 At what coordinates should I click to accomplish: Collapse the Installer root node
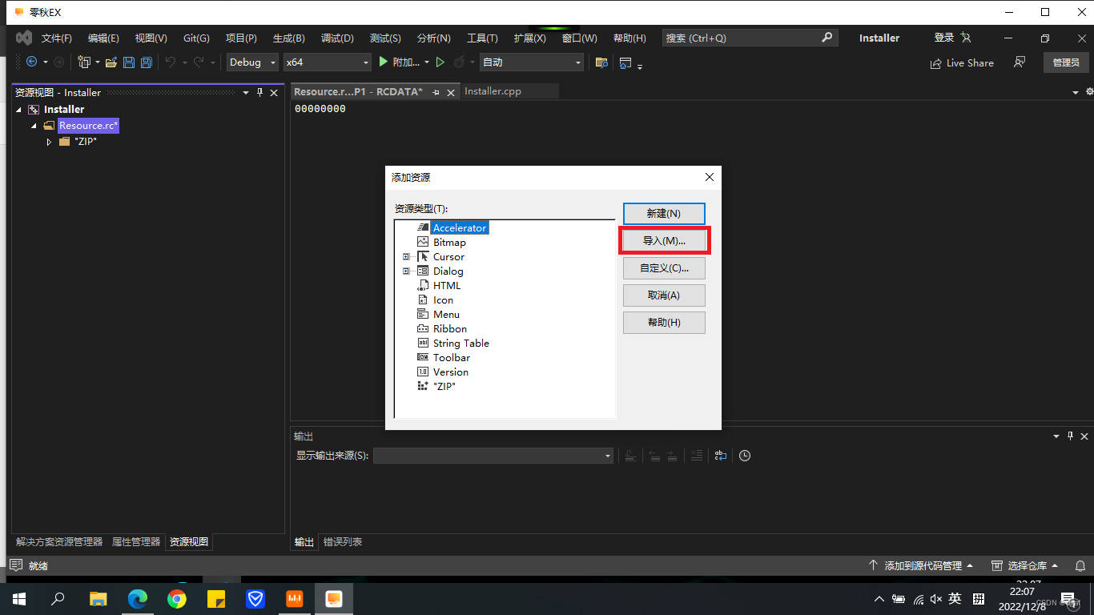coord(18,110)
